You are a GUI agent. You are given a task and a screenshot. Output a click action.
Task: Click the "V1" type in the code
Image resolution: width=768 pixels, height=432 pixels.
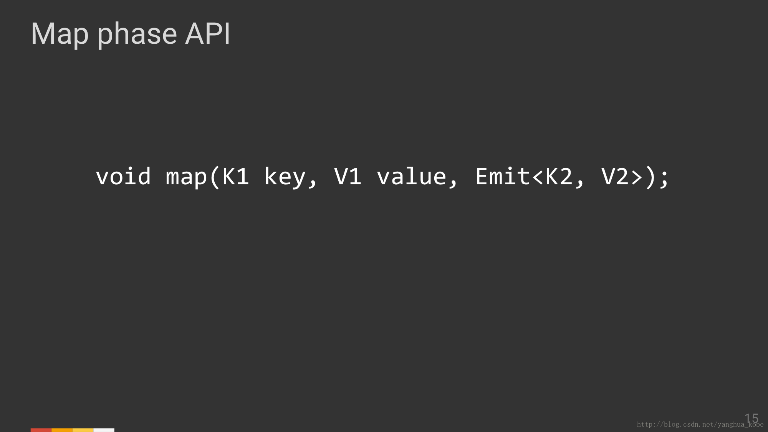click(348, 177)
